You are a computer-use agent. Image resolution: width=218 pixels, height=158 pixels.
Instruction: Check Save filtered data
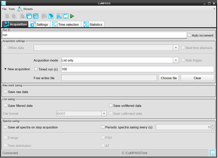click(x=5, y=106)
